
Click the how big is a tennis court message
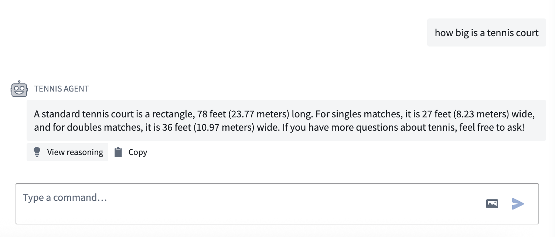486,32
